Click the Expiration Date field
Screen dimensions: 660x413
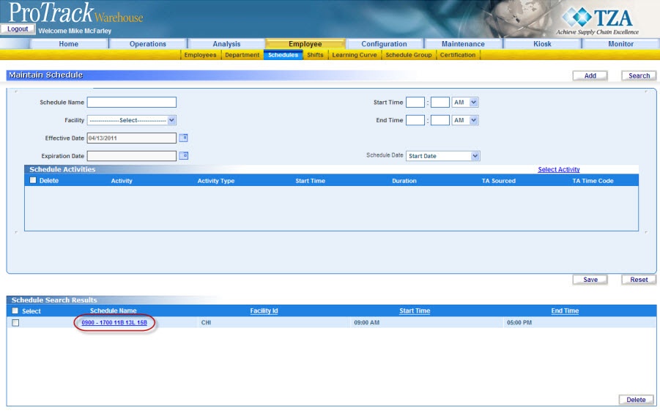pos(131,156)
